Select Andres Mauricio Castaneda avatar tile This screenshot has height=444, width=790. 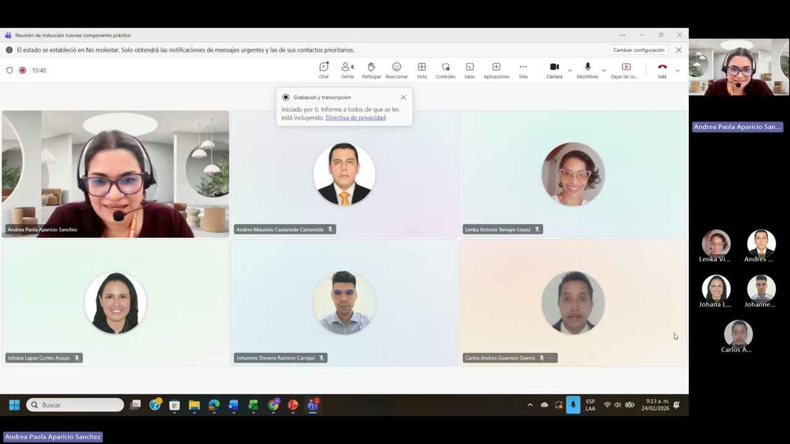(344, 175)
